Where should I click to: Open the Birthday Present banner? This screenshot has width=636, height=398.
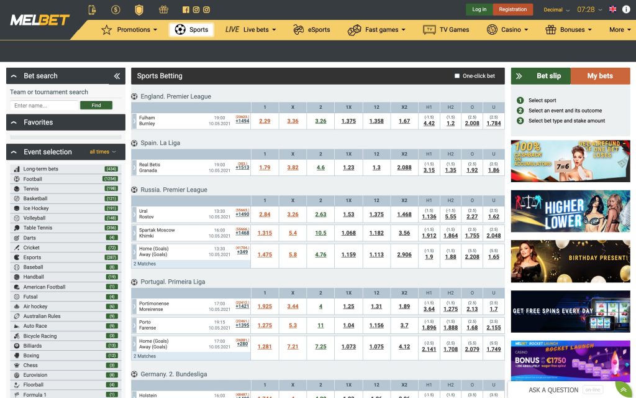tap(570, 261)
